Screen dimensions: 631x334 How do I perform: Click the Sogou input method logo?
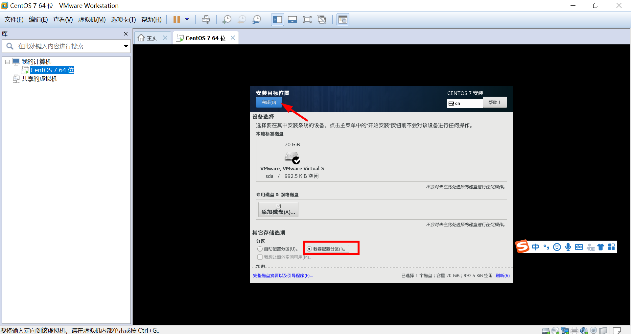(522, 247)
